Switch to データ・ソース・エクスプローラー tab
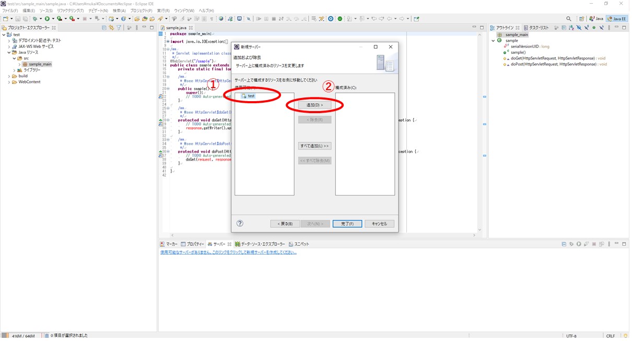This screenshot has height=341, width=632. [260, 244]
